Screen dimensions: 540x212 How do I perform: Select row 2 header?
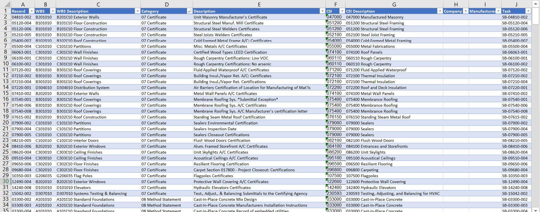(5, 17)
